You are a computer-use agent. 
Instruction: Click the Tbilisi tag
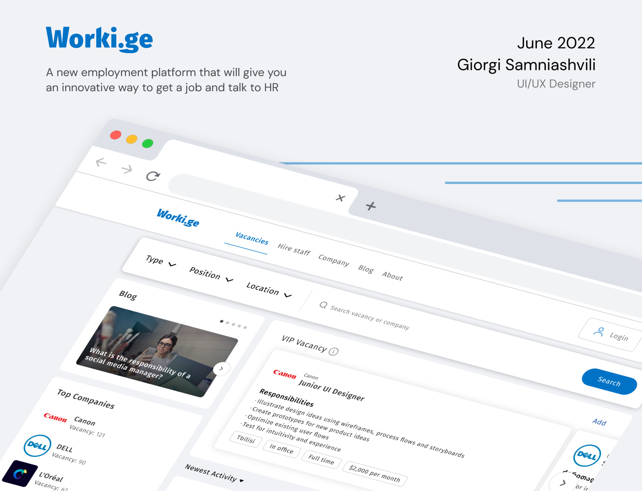pos(246,439)
